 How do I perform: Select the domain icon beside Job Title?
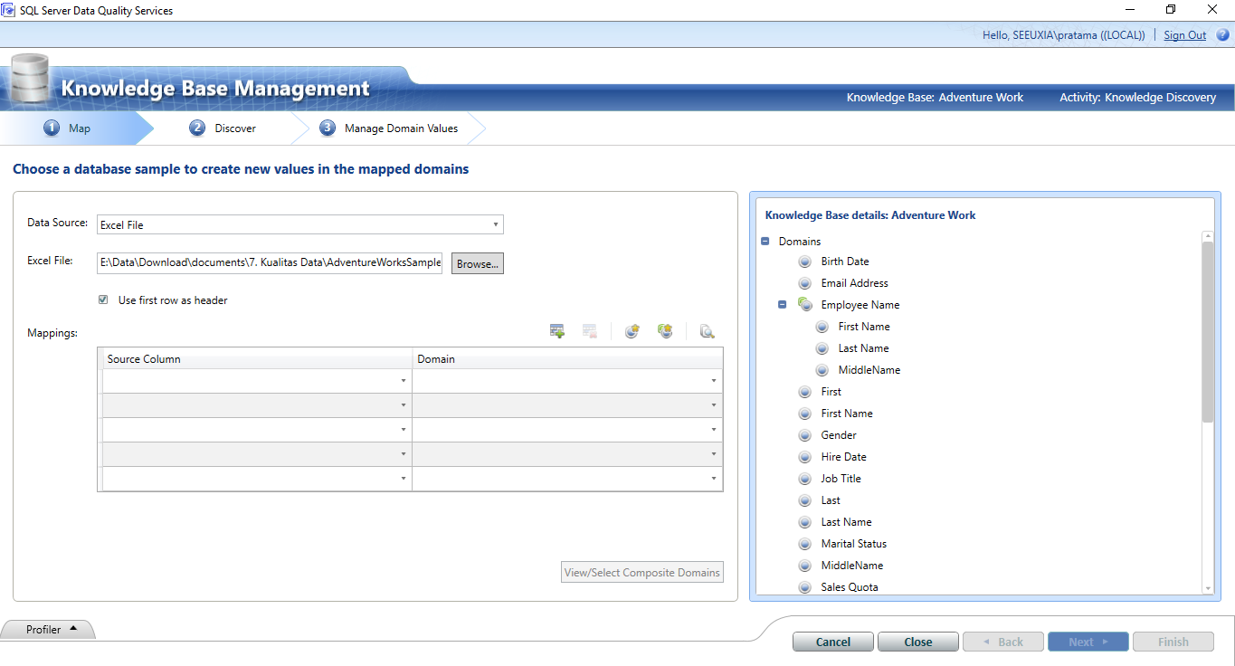coord(805,479)
